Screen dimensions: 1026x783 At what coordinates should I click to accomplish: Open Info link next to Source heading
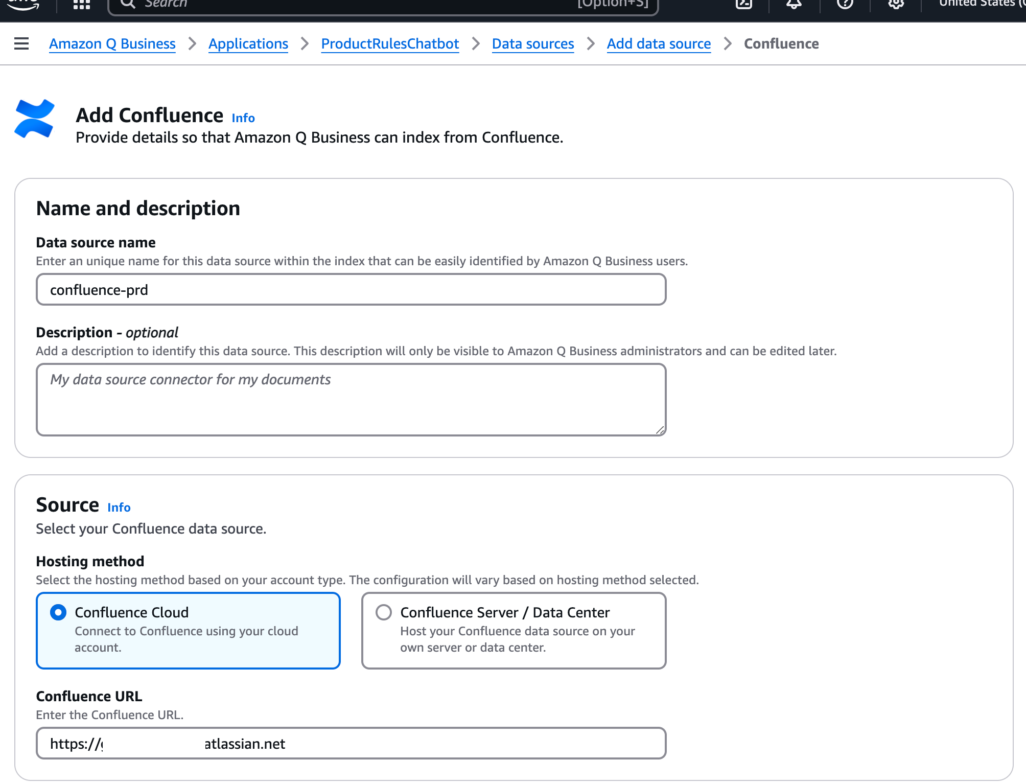tap(119, 508)
